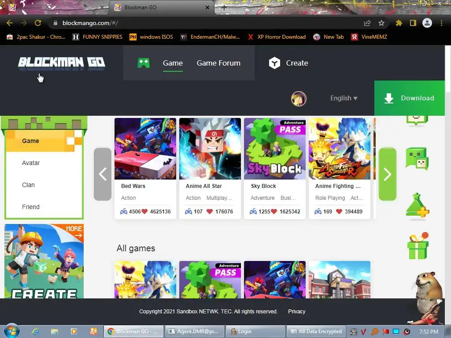Open a new browser tab
The width and height of the screenshot is (451, 338).
pyautogui.click(x=224, y=8)
